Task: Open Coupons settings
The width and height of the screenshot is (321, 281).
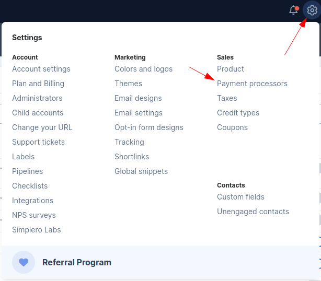Action: pyautogui.click(x=232, y=127)
